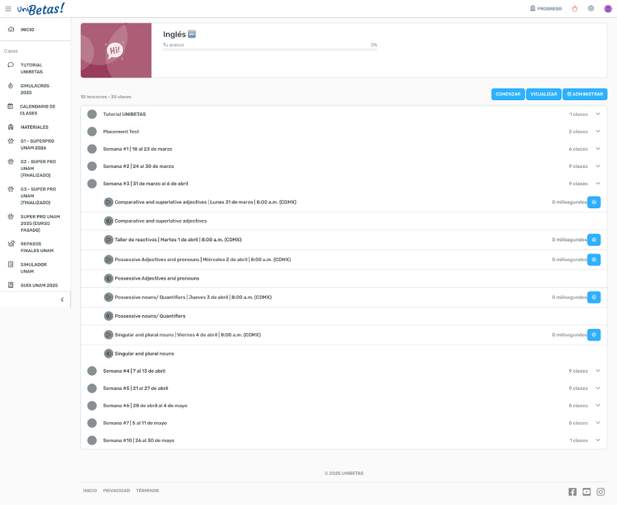
Task: Click settings button for Taller de reactivos
Action: (x=594, y=240)
